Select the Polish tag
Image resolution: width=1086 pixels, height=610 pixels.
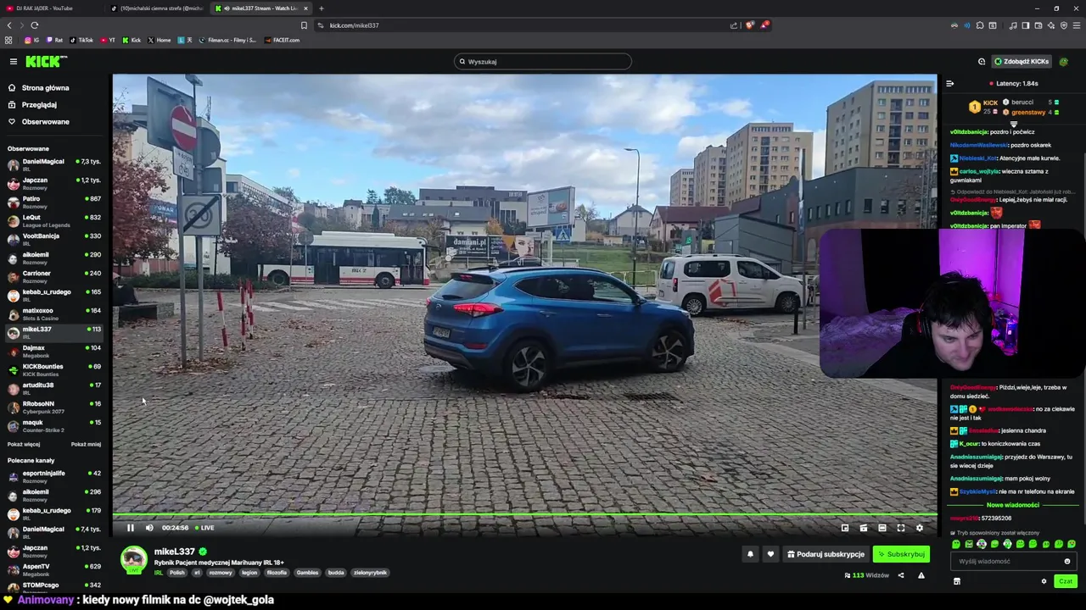176,573
